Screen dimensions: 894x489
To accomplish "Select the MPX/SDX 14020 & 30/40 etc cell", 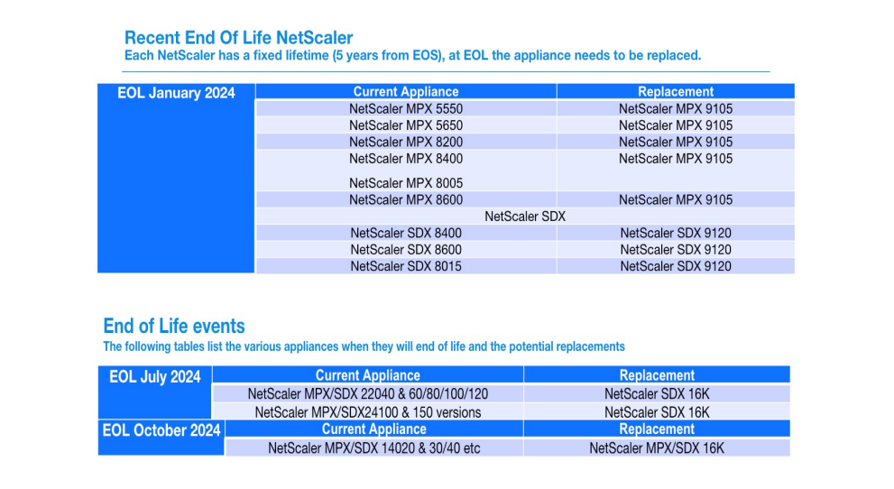I will coord(374,447).
